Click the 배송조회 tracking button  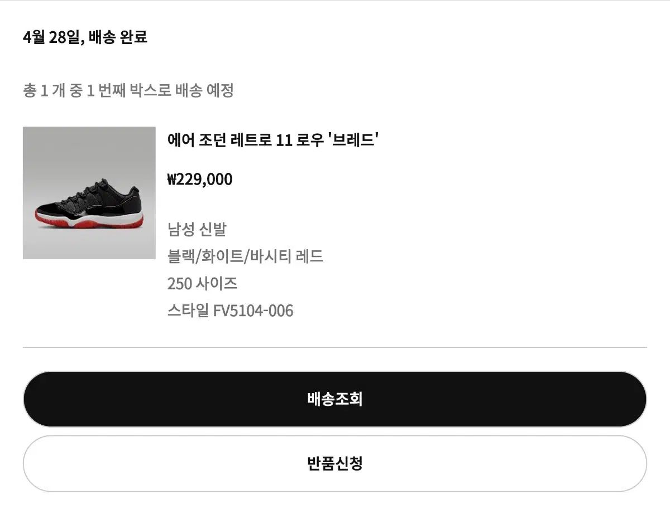(334, 399)
